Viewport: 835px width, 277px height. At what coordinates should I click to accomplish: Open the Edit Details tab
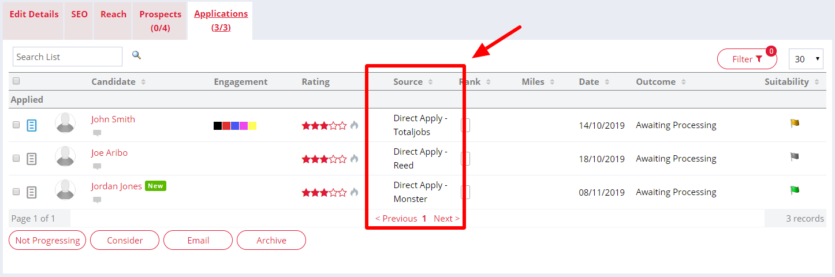(34, 14)
